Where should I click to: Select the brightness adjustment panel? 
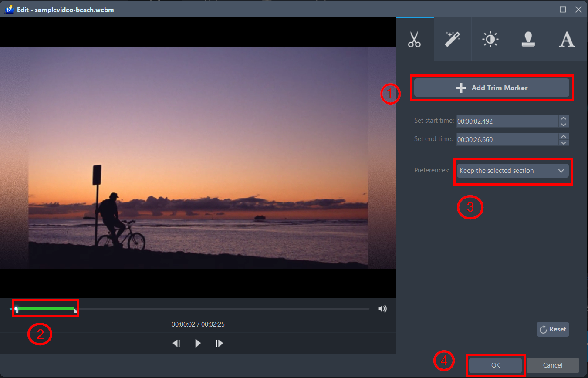coord(490,39)
